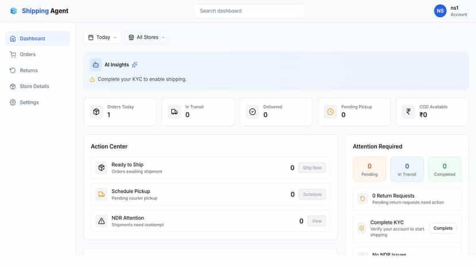Click the Return Requests refresh icon
This screenshot has height=268, width=476.
363,199
